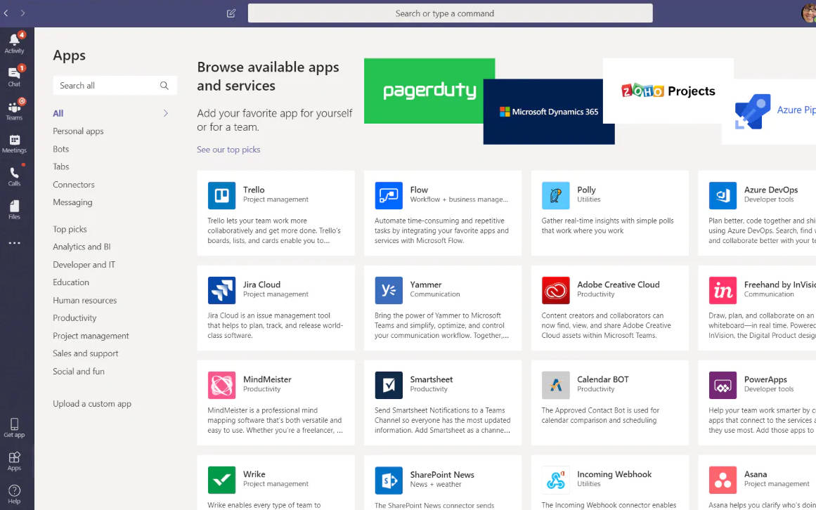The height and width of the screenshot is (510, 816).
Task: Open Chat from the left rail
Action: [x=14, y=76]
